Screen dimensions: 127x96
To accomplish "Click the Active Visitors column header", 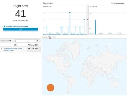I will point(33,45).
